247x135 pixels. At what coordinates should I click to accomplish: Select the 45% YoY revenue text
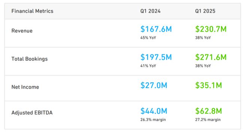(x=148, y=38)
